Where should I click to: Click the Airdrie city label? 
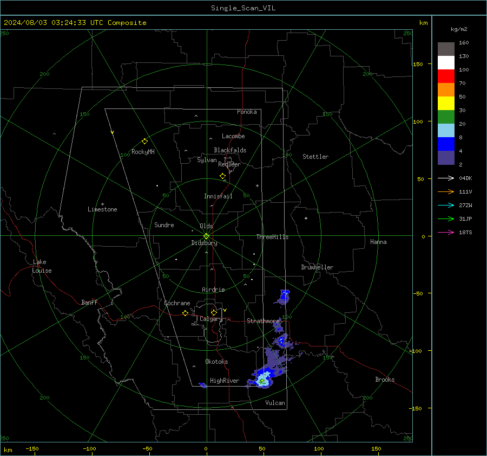pyautogui.click(x=213, y=290)
